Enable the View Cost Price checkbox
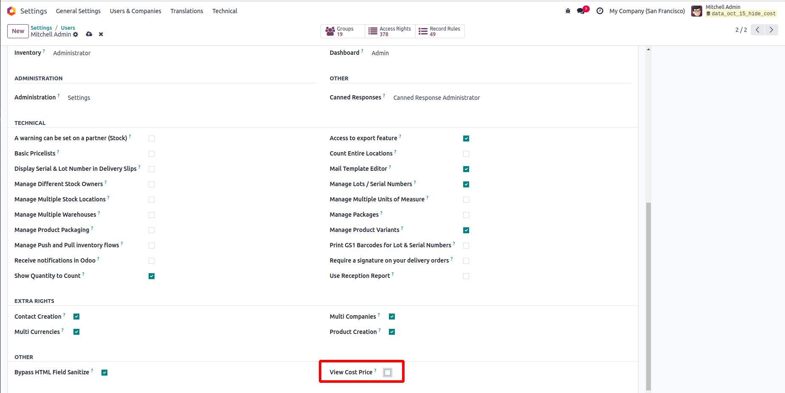 point(388,373)
